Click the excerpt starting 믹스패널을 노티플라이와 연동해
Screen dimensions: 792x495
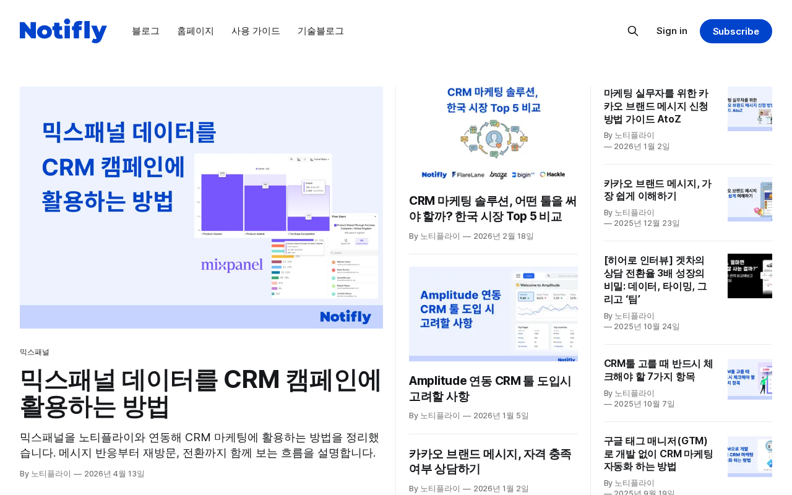201,445
